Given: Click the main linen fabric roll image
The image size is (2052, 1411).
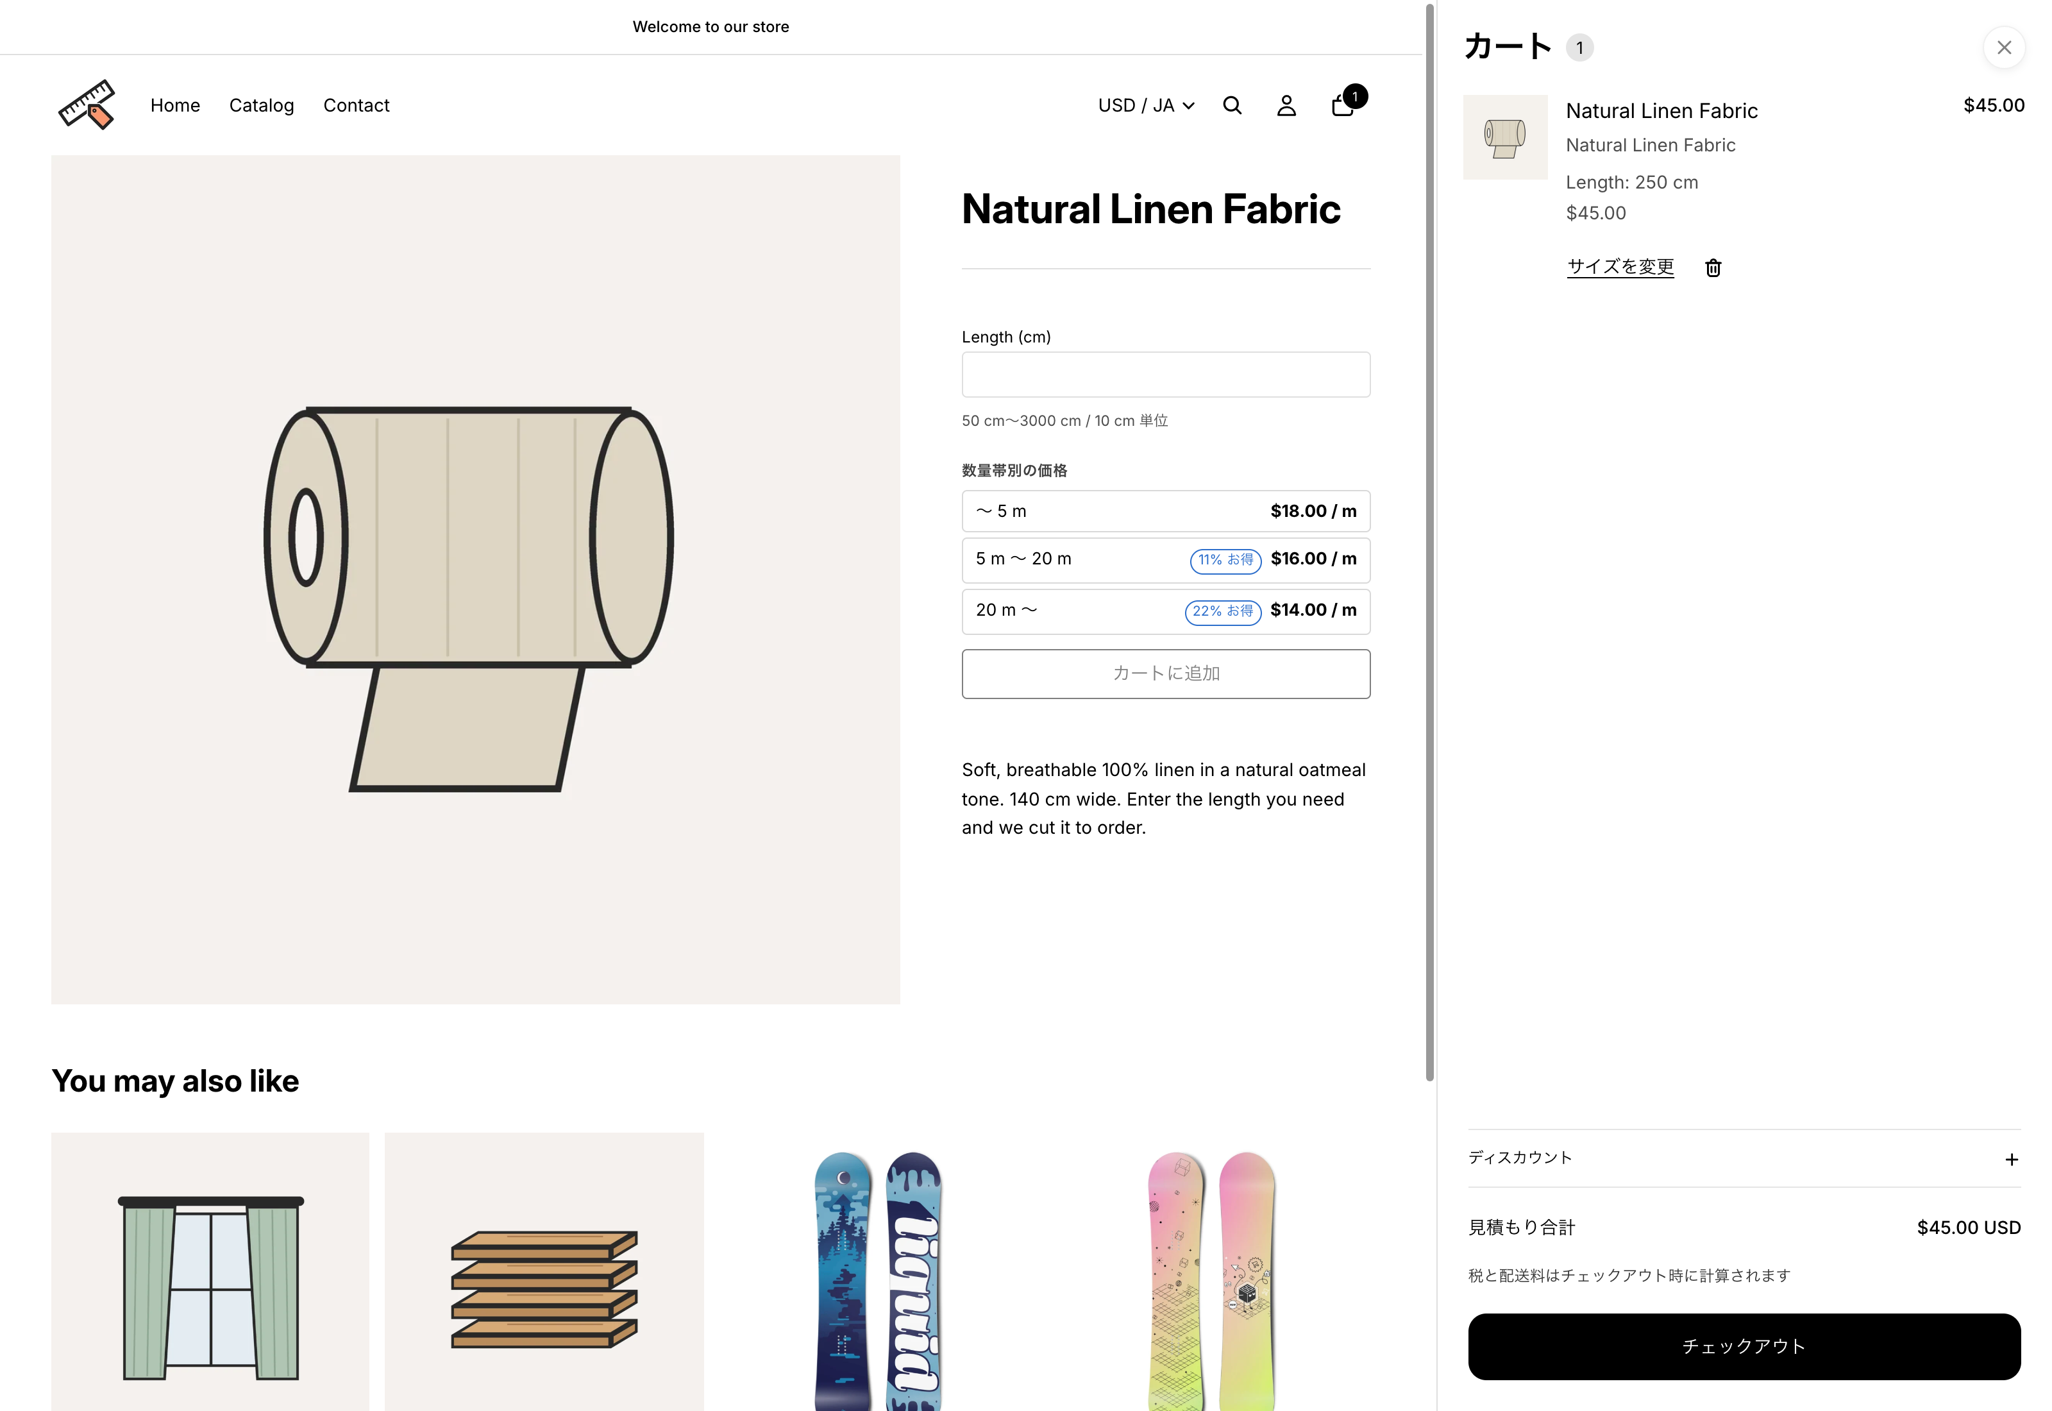Looking at the screenshot, I should pos(475,580).
